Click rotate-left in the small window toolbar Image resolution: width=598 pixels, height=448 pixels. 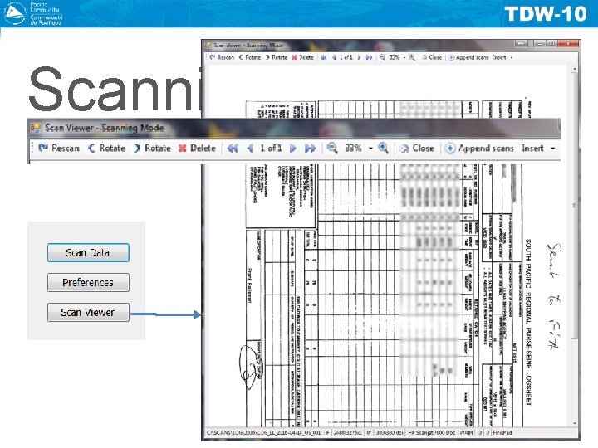point(250,57)
